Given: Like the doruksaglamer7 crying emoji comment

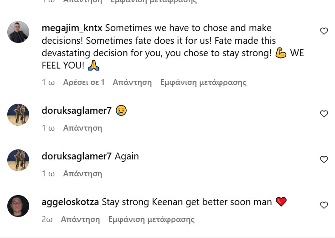Looking at the screenshot, I should coord(324,114).
